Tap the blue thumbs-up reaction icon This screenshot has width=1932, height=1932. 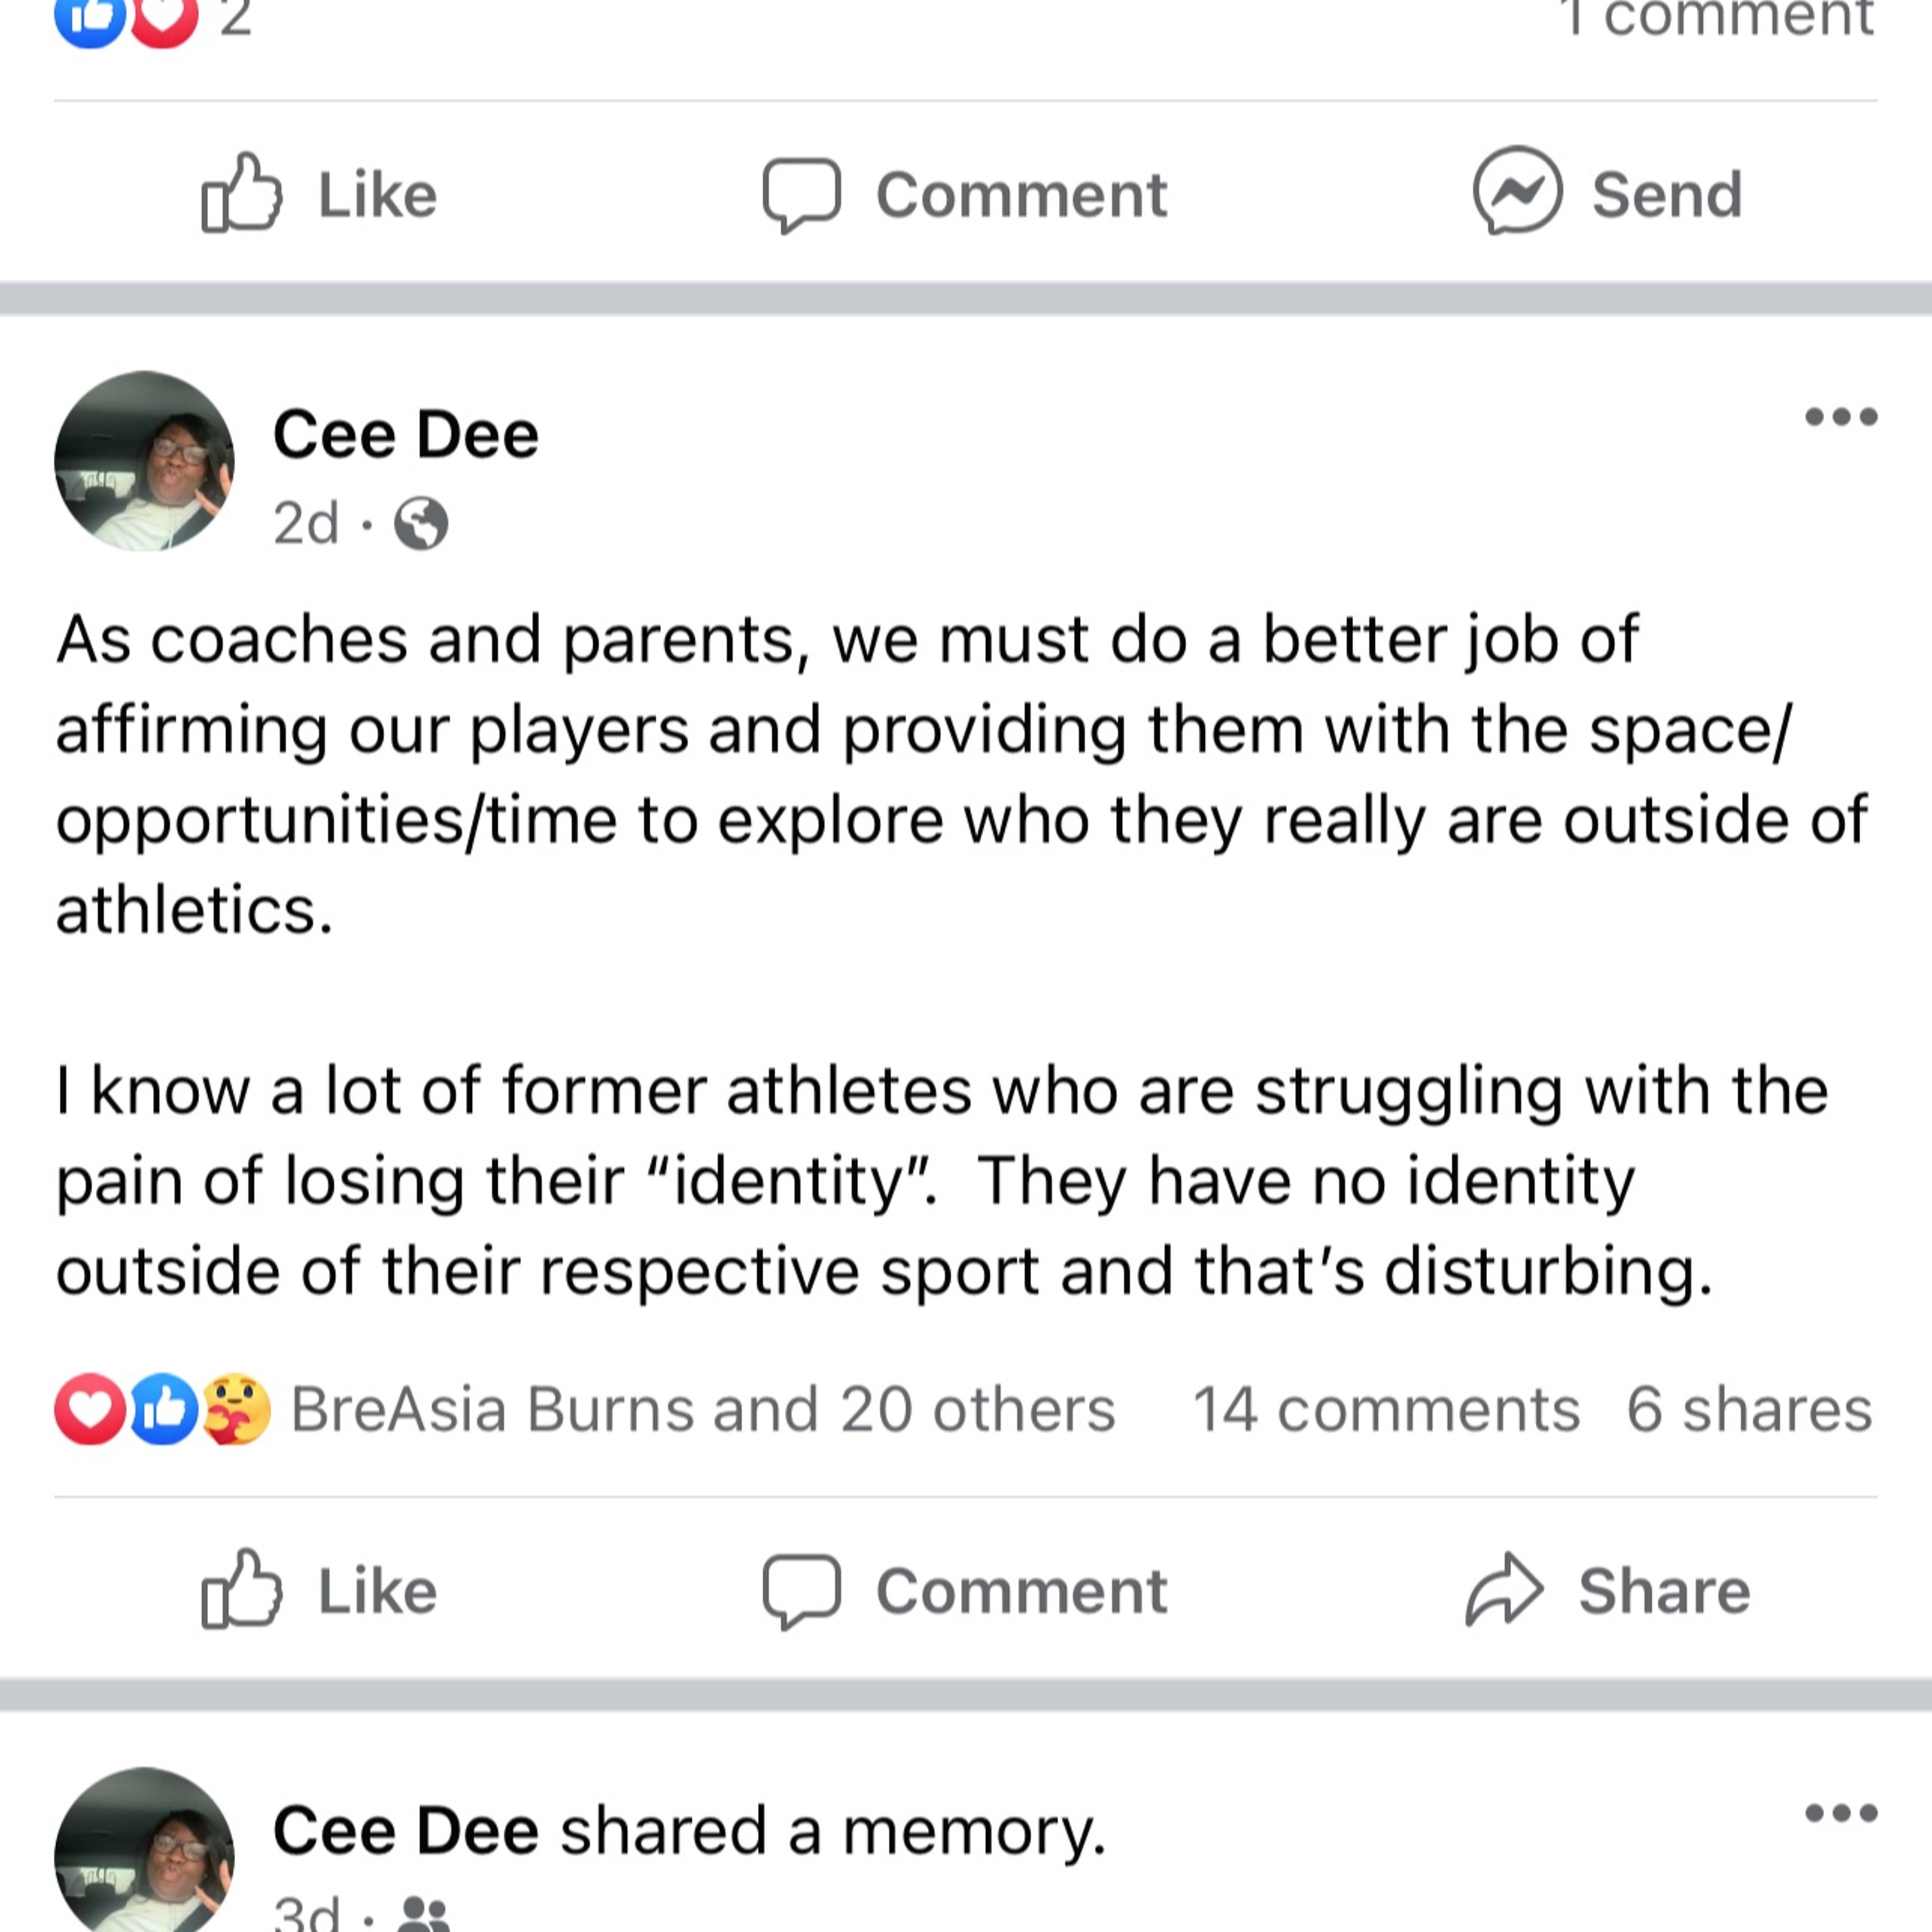click(164, 1409)
